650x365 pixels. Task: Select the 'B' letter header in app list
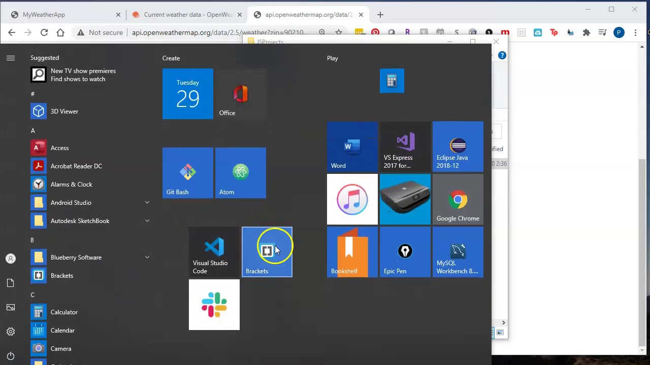pos(32,240)
